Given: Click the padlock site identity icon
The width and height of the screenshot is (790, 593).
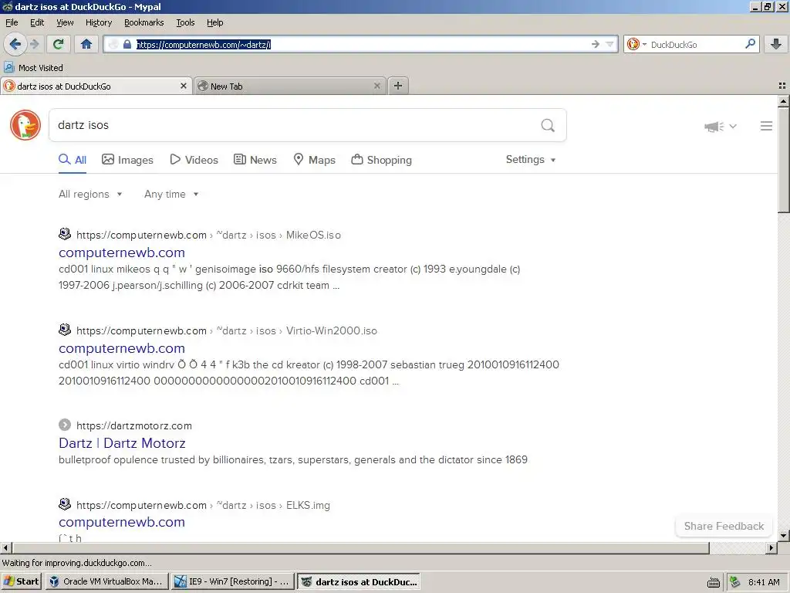Looking at the screenshot, I should (127, 44).
